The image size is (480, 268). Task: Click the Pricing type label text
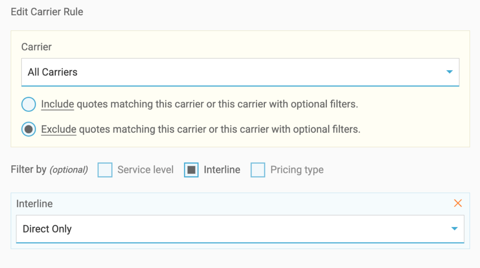click(297, 170)
